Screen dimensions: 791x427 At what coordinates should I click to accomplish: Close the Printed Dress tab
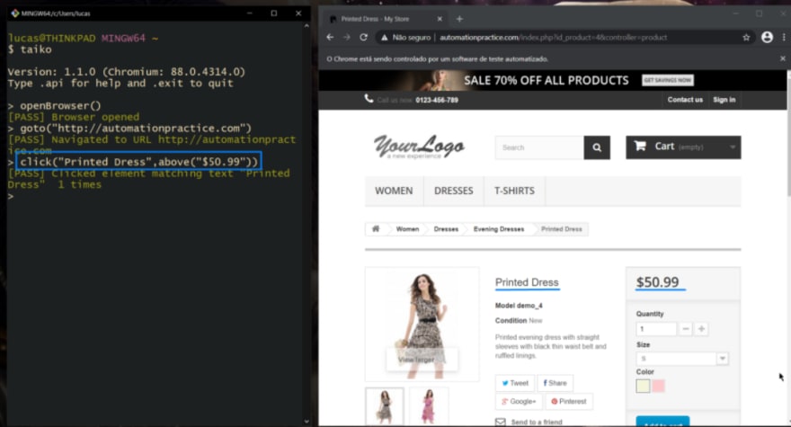coord(440,19)
